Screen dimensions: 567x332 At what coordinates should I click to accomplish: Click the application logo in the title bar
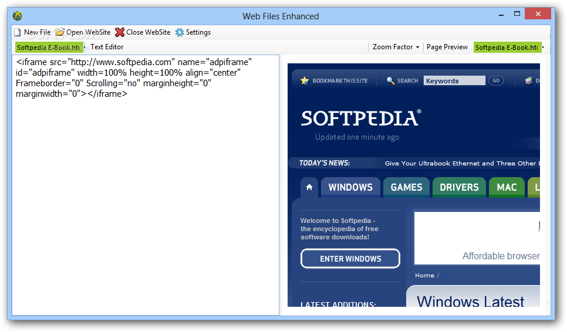(18, 16)
